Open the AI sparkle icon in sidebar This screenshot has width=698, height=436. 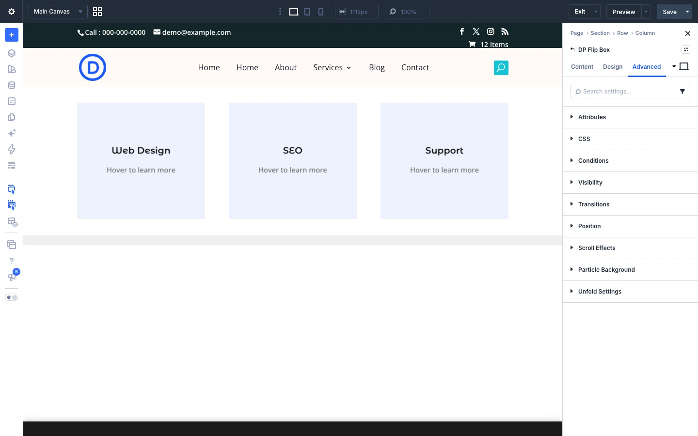tap(12, 133)
